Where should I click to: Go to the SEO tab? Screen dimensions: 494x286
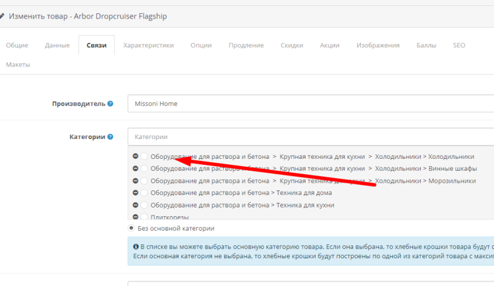coord(458,45)
